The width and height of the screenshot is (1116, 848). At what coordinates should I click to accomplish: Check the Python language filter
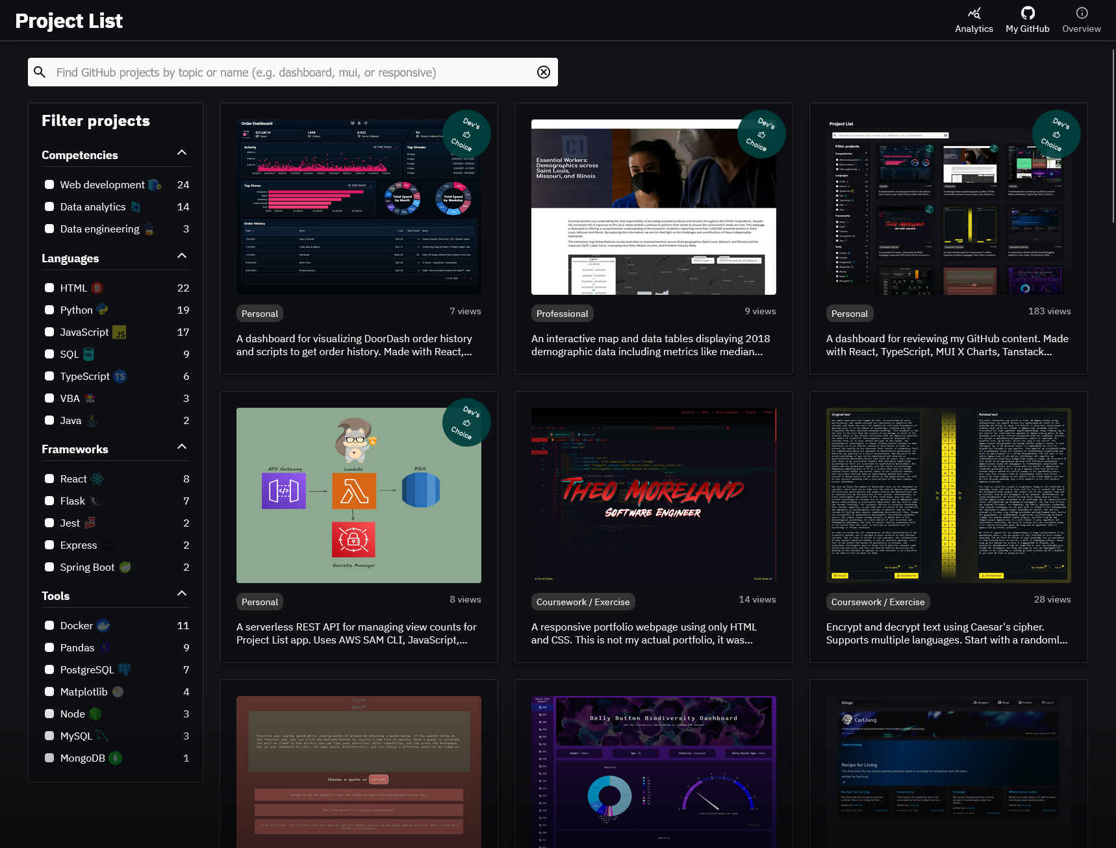point(49,310)
